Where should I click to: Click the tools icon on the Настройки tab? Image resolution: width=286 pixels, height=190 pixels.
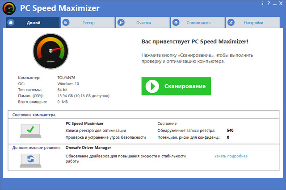click(231, 22)
